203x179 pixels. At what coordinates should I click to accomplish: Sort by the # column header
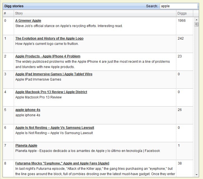coord(8,13)
